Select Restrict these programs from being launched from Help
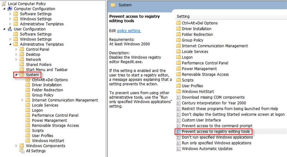Screen dimensions: 287x157 (230, 109)
